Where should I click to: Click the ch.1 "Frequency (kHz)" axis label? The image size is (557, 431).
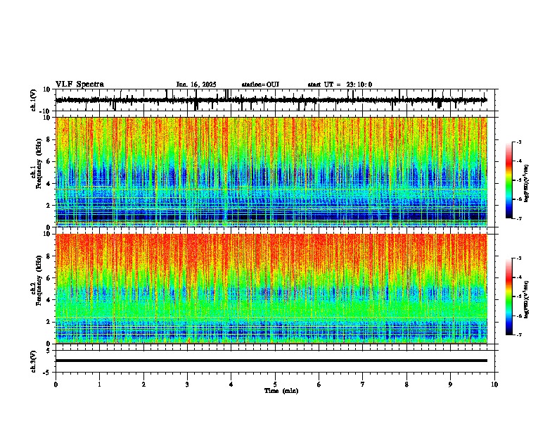pos(39,163)
